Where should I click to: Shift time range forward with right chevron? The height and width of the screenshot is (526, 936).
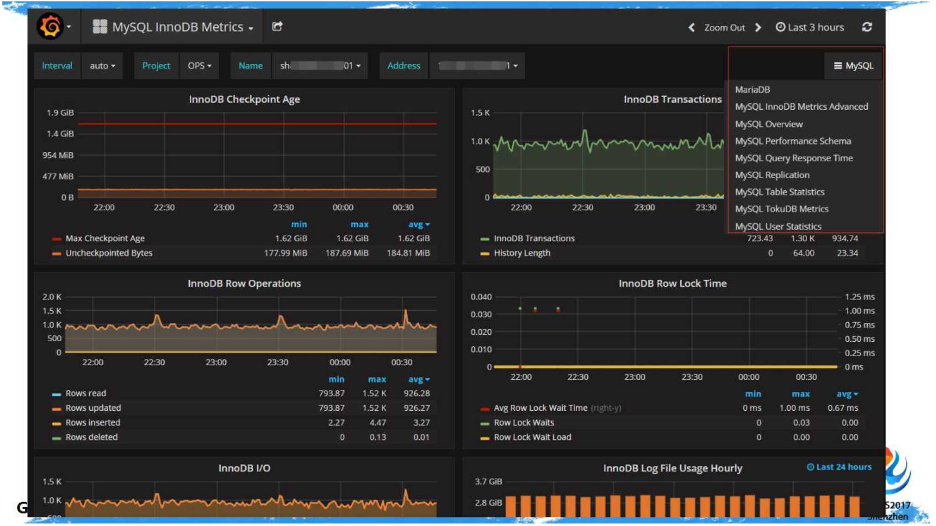coord(758,28)
